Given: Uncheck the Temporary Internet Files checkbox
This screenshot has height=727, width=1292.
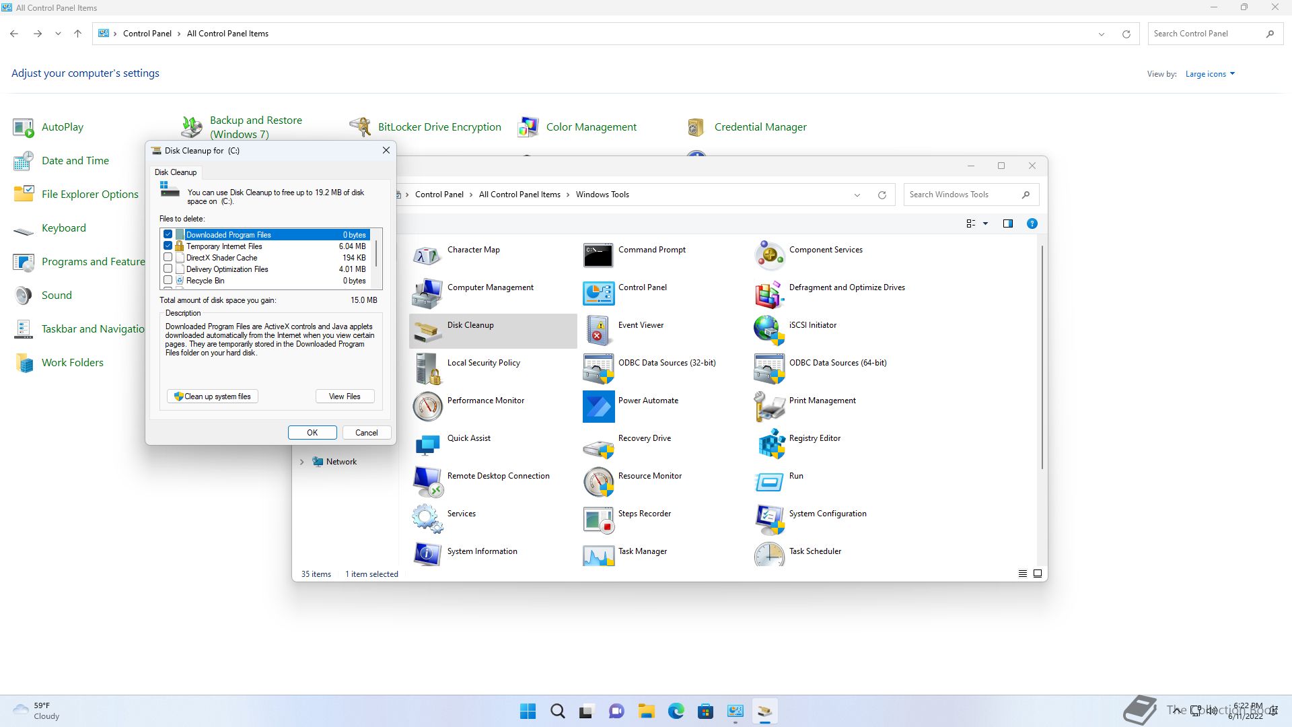Looking at the screenshot, I should [x=168, y=246].
